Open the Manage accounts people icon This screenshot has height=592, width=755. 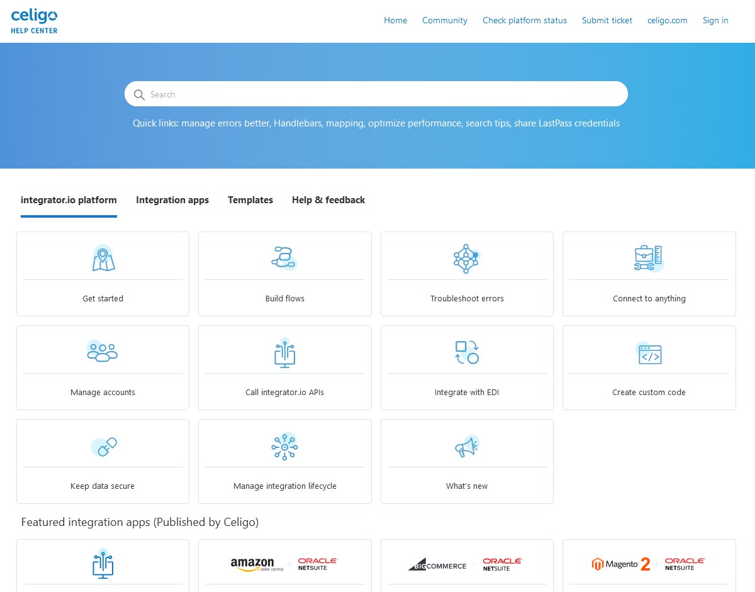[x=103, y=351]
